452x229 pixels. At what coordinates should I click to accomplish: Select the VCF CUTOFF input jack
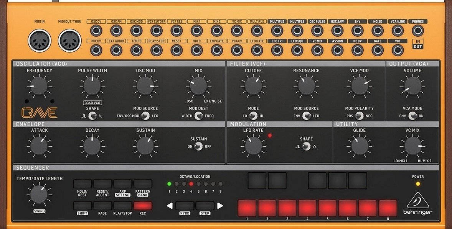[156, 31]
